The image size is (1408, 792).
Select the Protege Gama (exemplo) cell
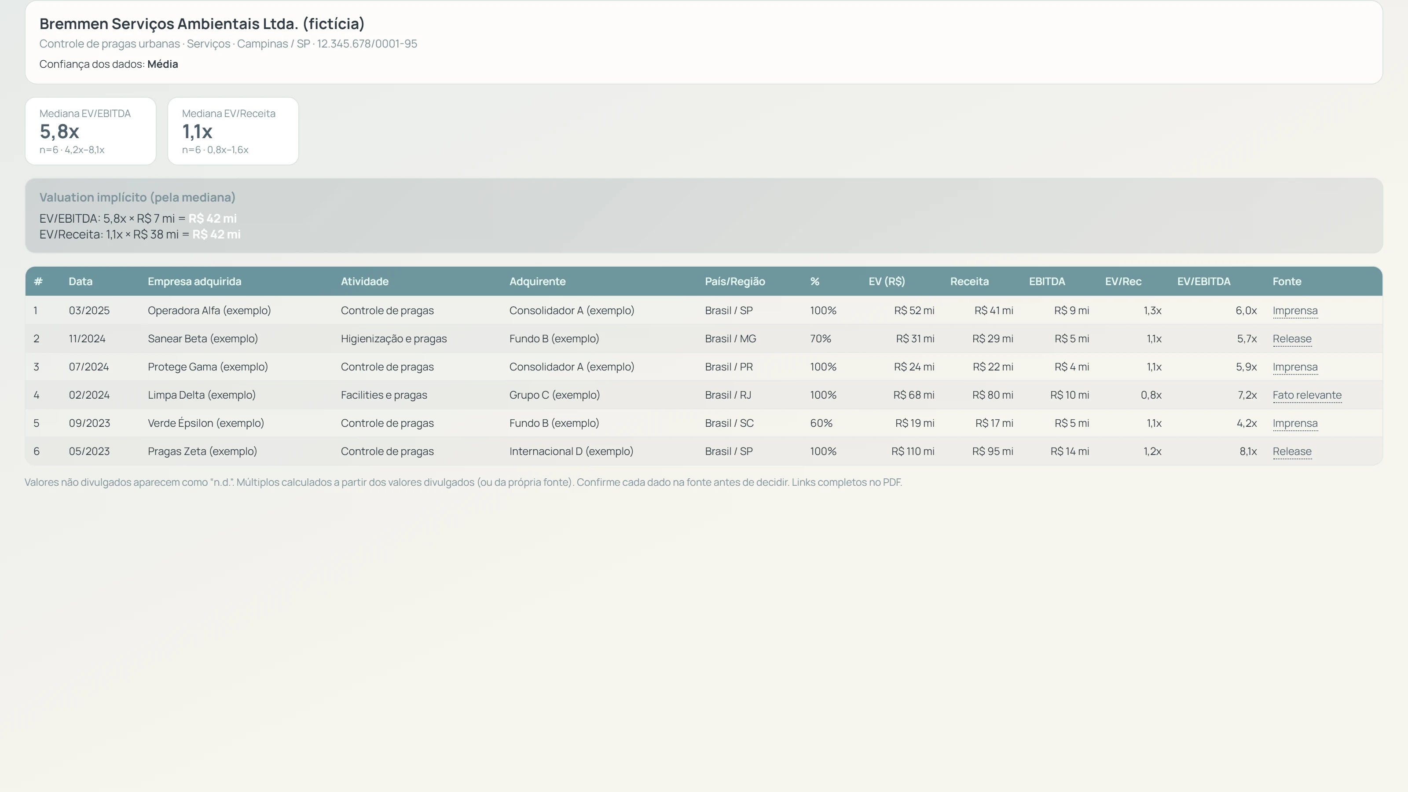point(208,367)
